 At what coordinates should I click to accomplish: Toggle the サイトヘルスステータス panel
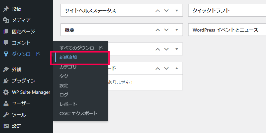point(177,11)
